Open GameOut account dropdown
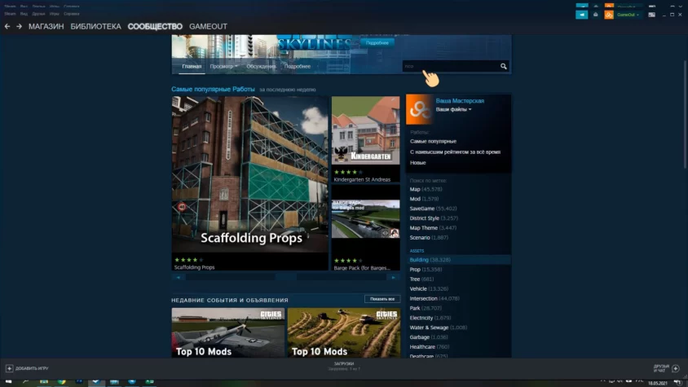Screen dimensions: 688x387 [628, 15]
